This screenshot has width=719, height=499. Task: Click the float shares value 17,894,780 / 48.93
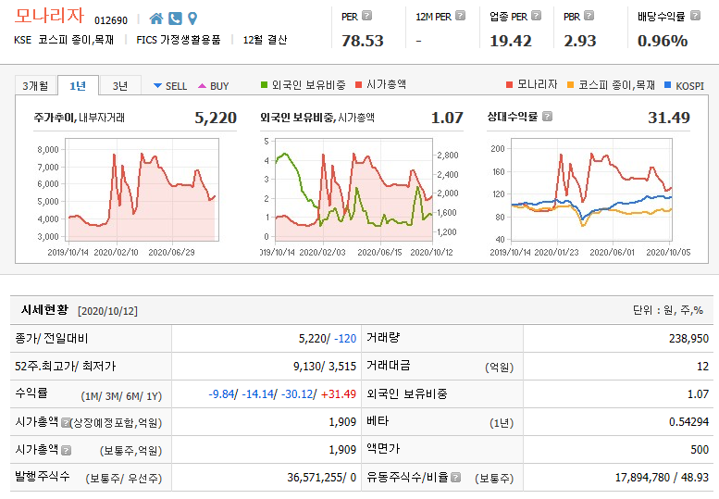click(x=662, y=478)
